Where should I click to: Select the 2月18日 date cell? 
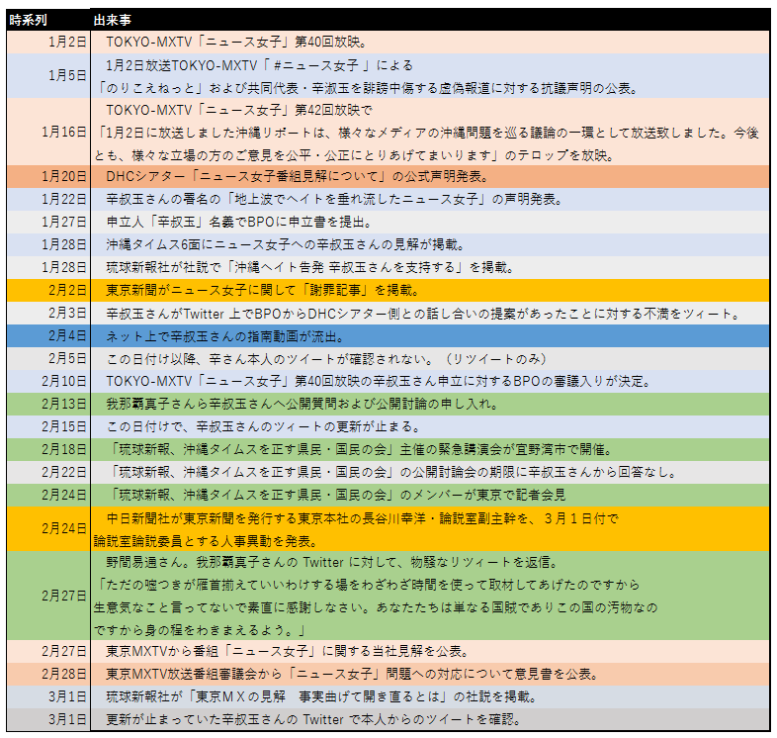click(x=48, y=449)
